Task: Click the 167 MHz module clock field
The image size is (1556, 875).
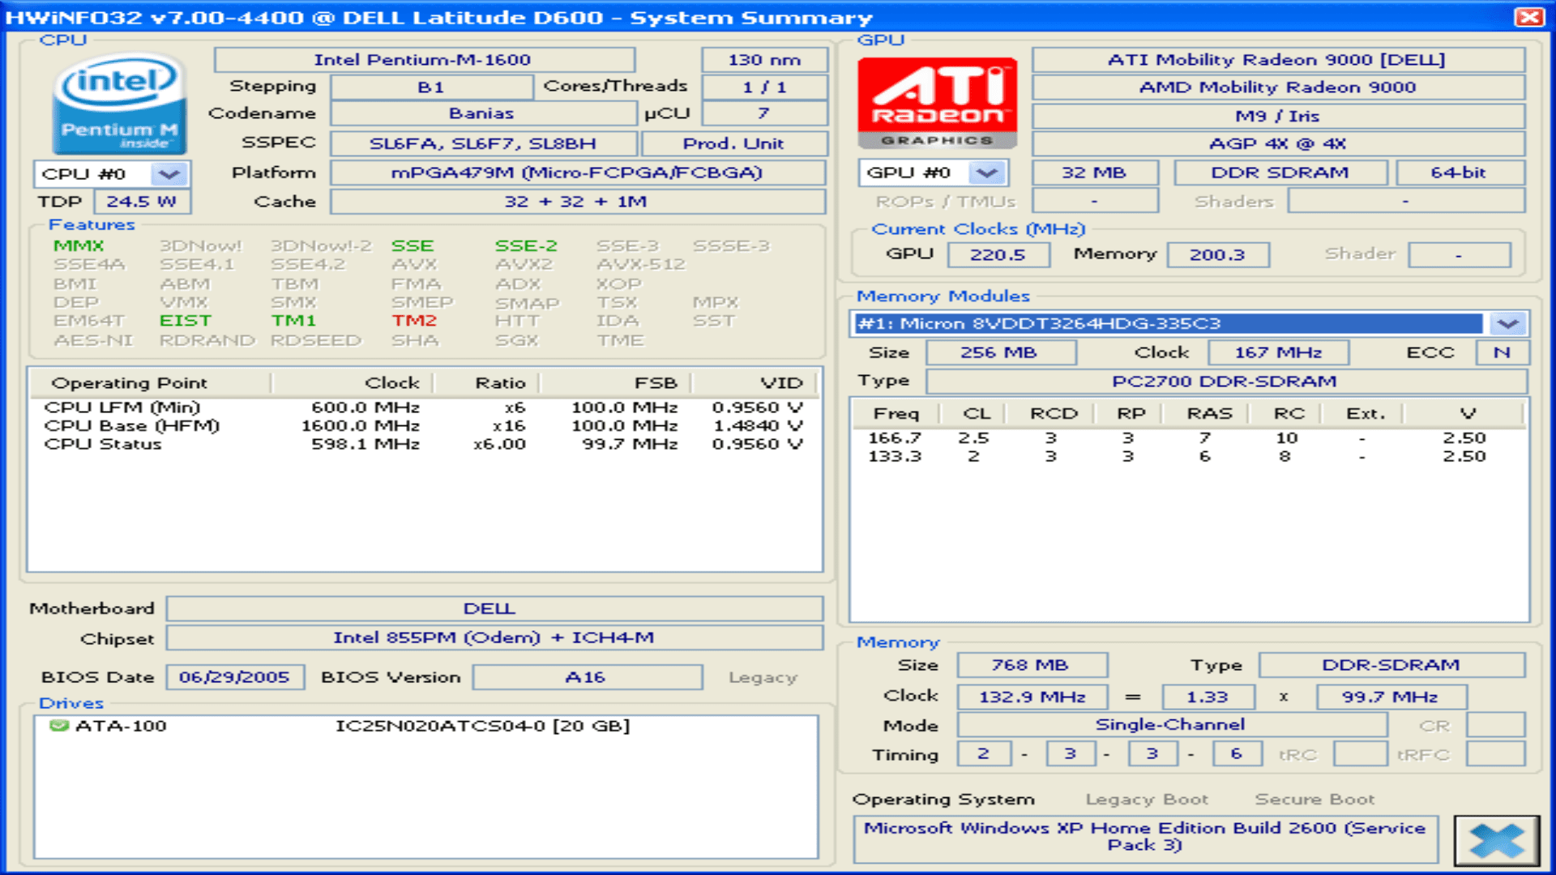Action: pos(1278,353)
